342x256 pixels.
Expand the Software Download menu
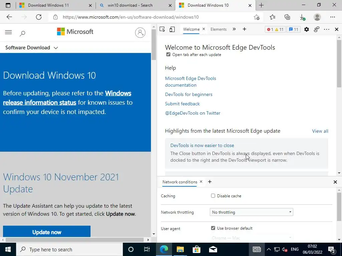(x=32, y=47)
